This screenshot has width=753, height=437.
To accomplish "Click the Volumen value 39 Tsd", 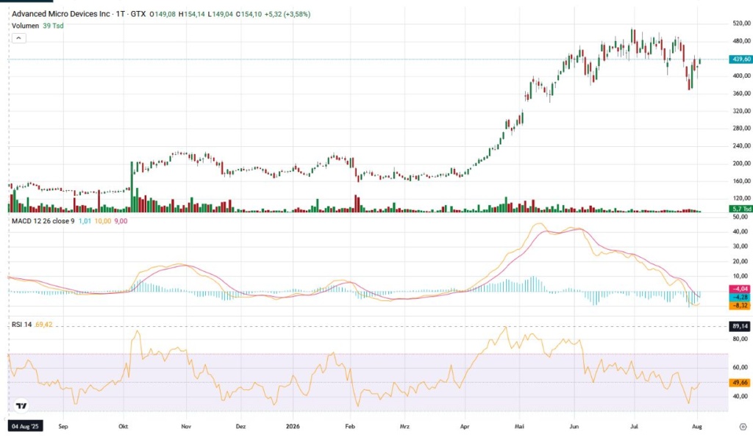I will click(53, 26).
